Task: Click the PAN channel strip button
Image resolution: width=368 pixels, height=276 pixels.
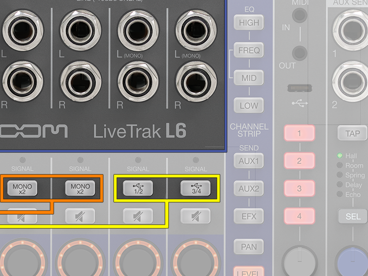Action: [x=249, y=247]
